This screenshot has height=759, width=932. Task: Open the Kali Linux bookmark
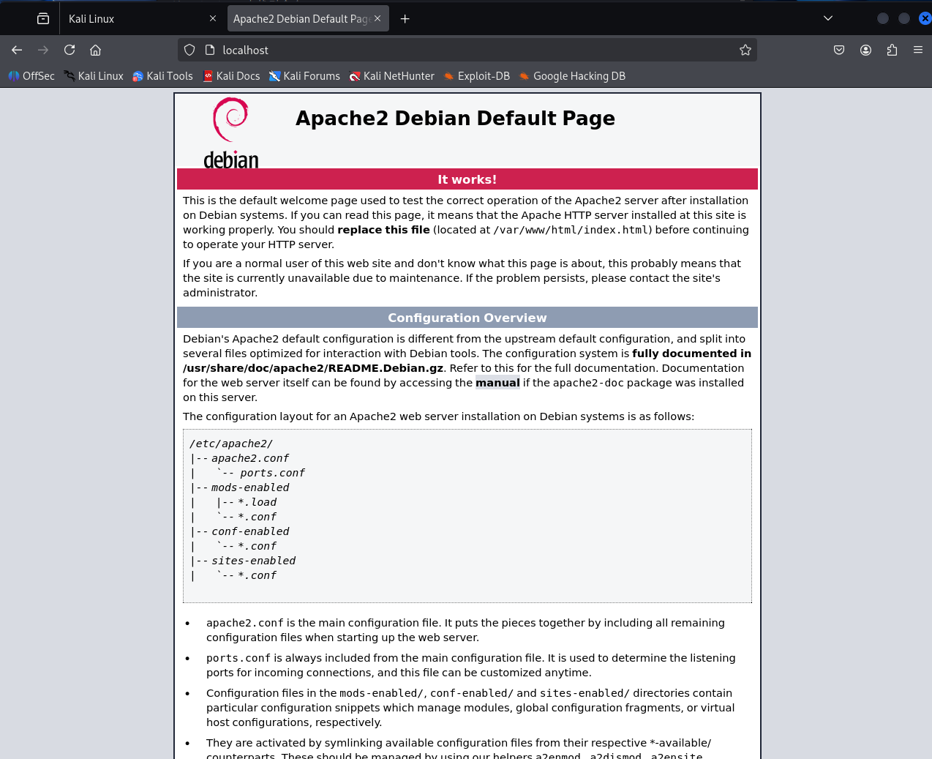point(94,76)
